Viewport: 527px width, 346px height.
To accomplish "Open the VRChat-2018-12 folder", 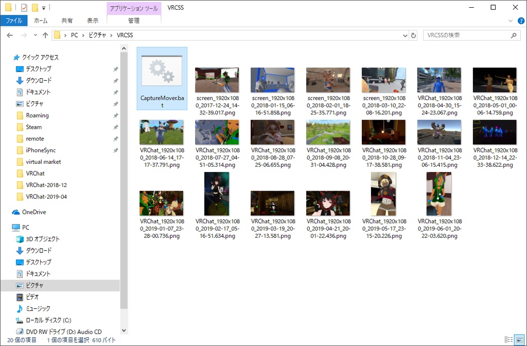I will pos(46,185).
